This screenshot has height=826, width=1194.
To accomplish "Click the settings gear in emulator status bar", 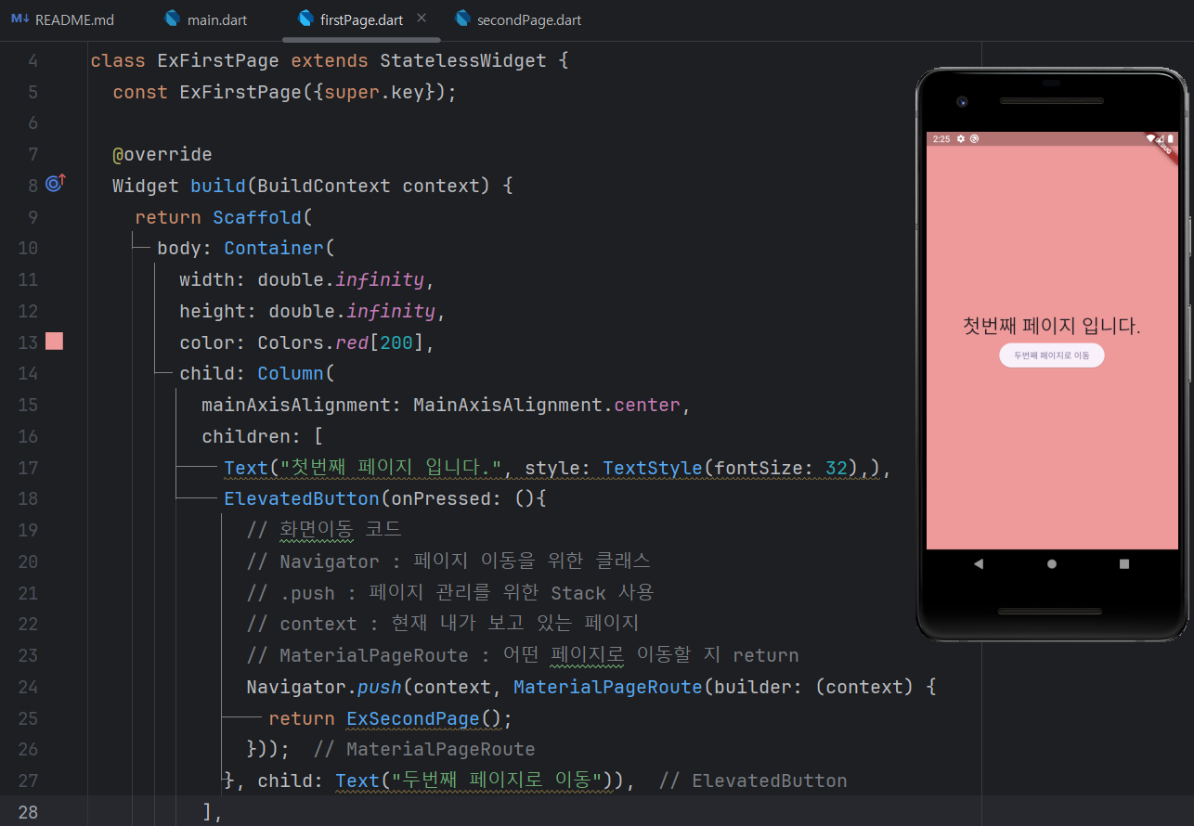I will [961, 139].
